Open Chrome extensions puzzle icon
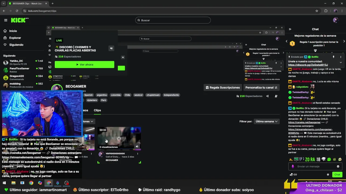 point(326,11)
